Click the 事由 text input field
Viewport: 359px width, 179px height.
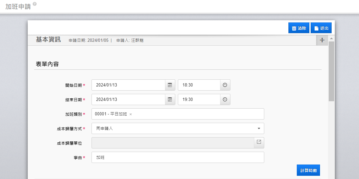[x=177, y=157]
